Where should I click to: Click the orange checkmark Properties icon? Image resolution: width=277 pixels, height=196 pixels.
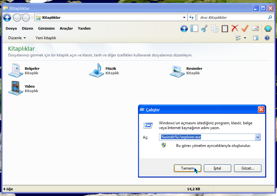coord(245,28)
